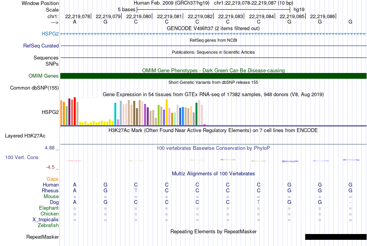Click the A base in Human row
This screenshot has height=246, width=367.
75,185
